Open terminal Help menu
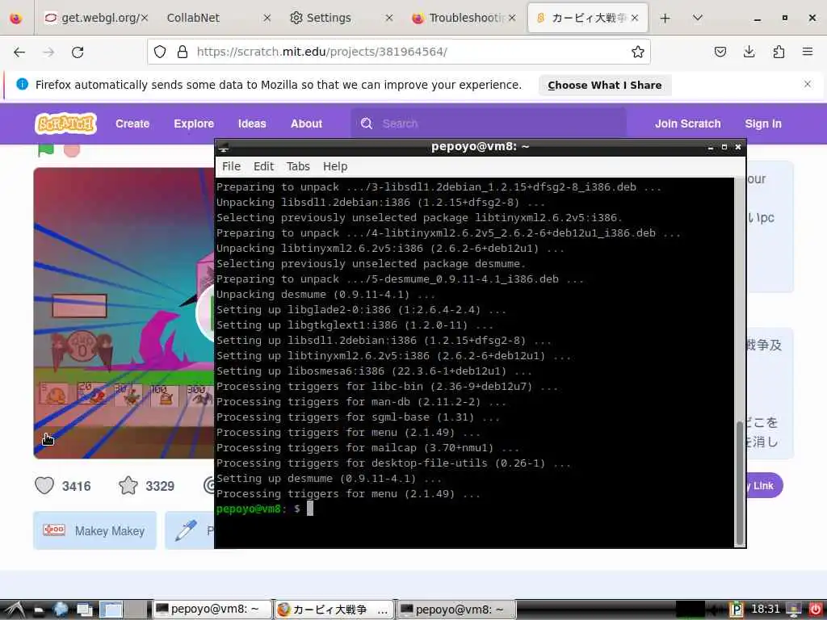The image size is (827, 620). [x=335, y=166]
